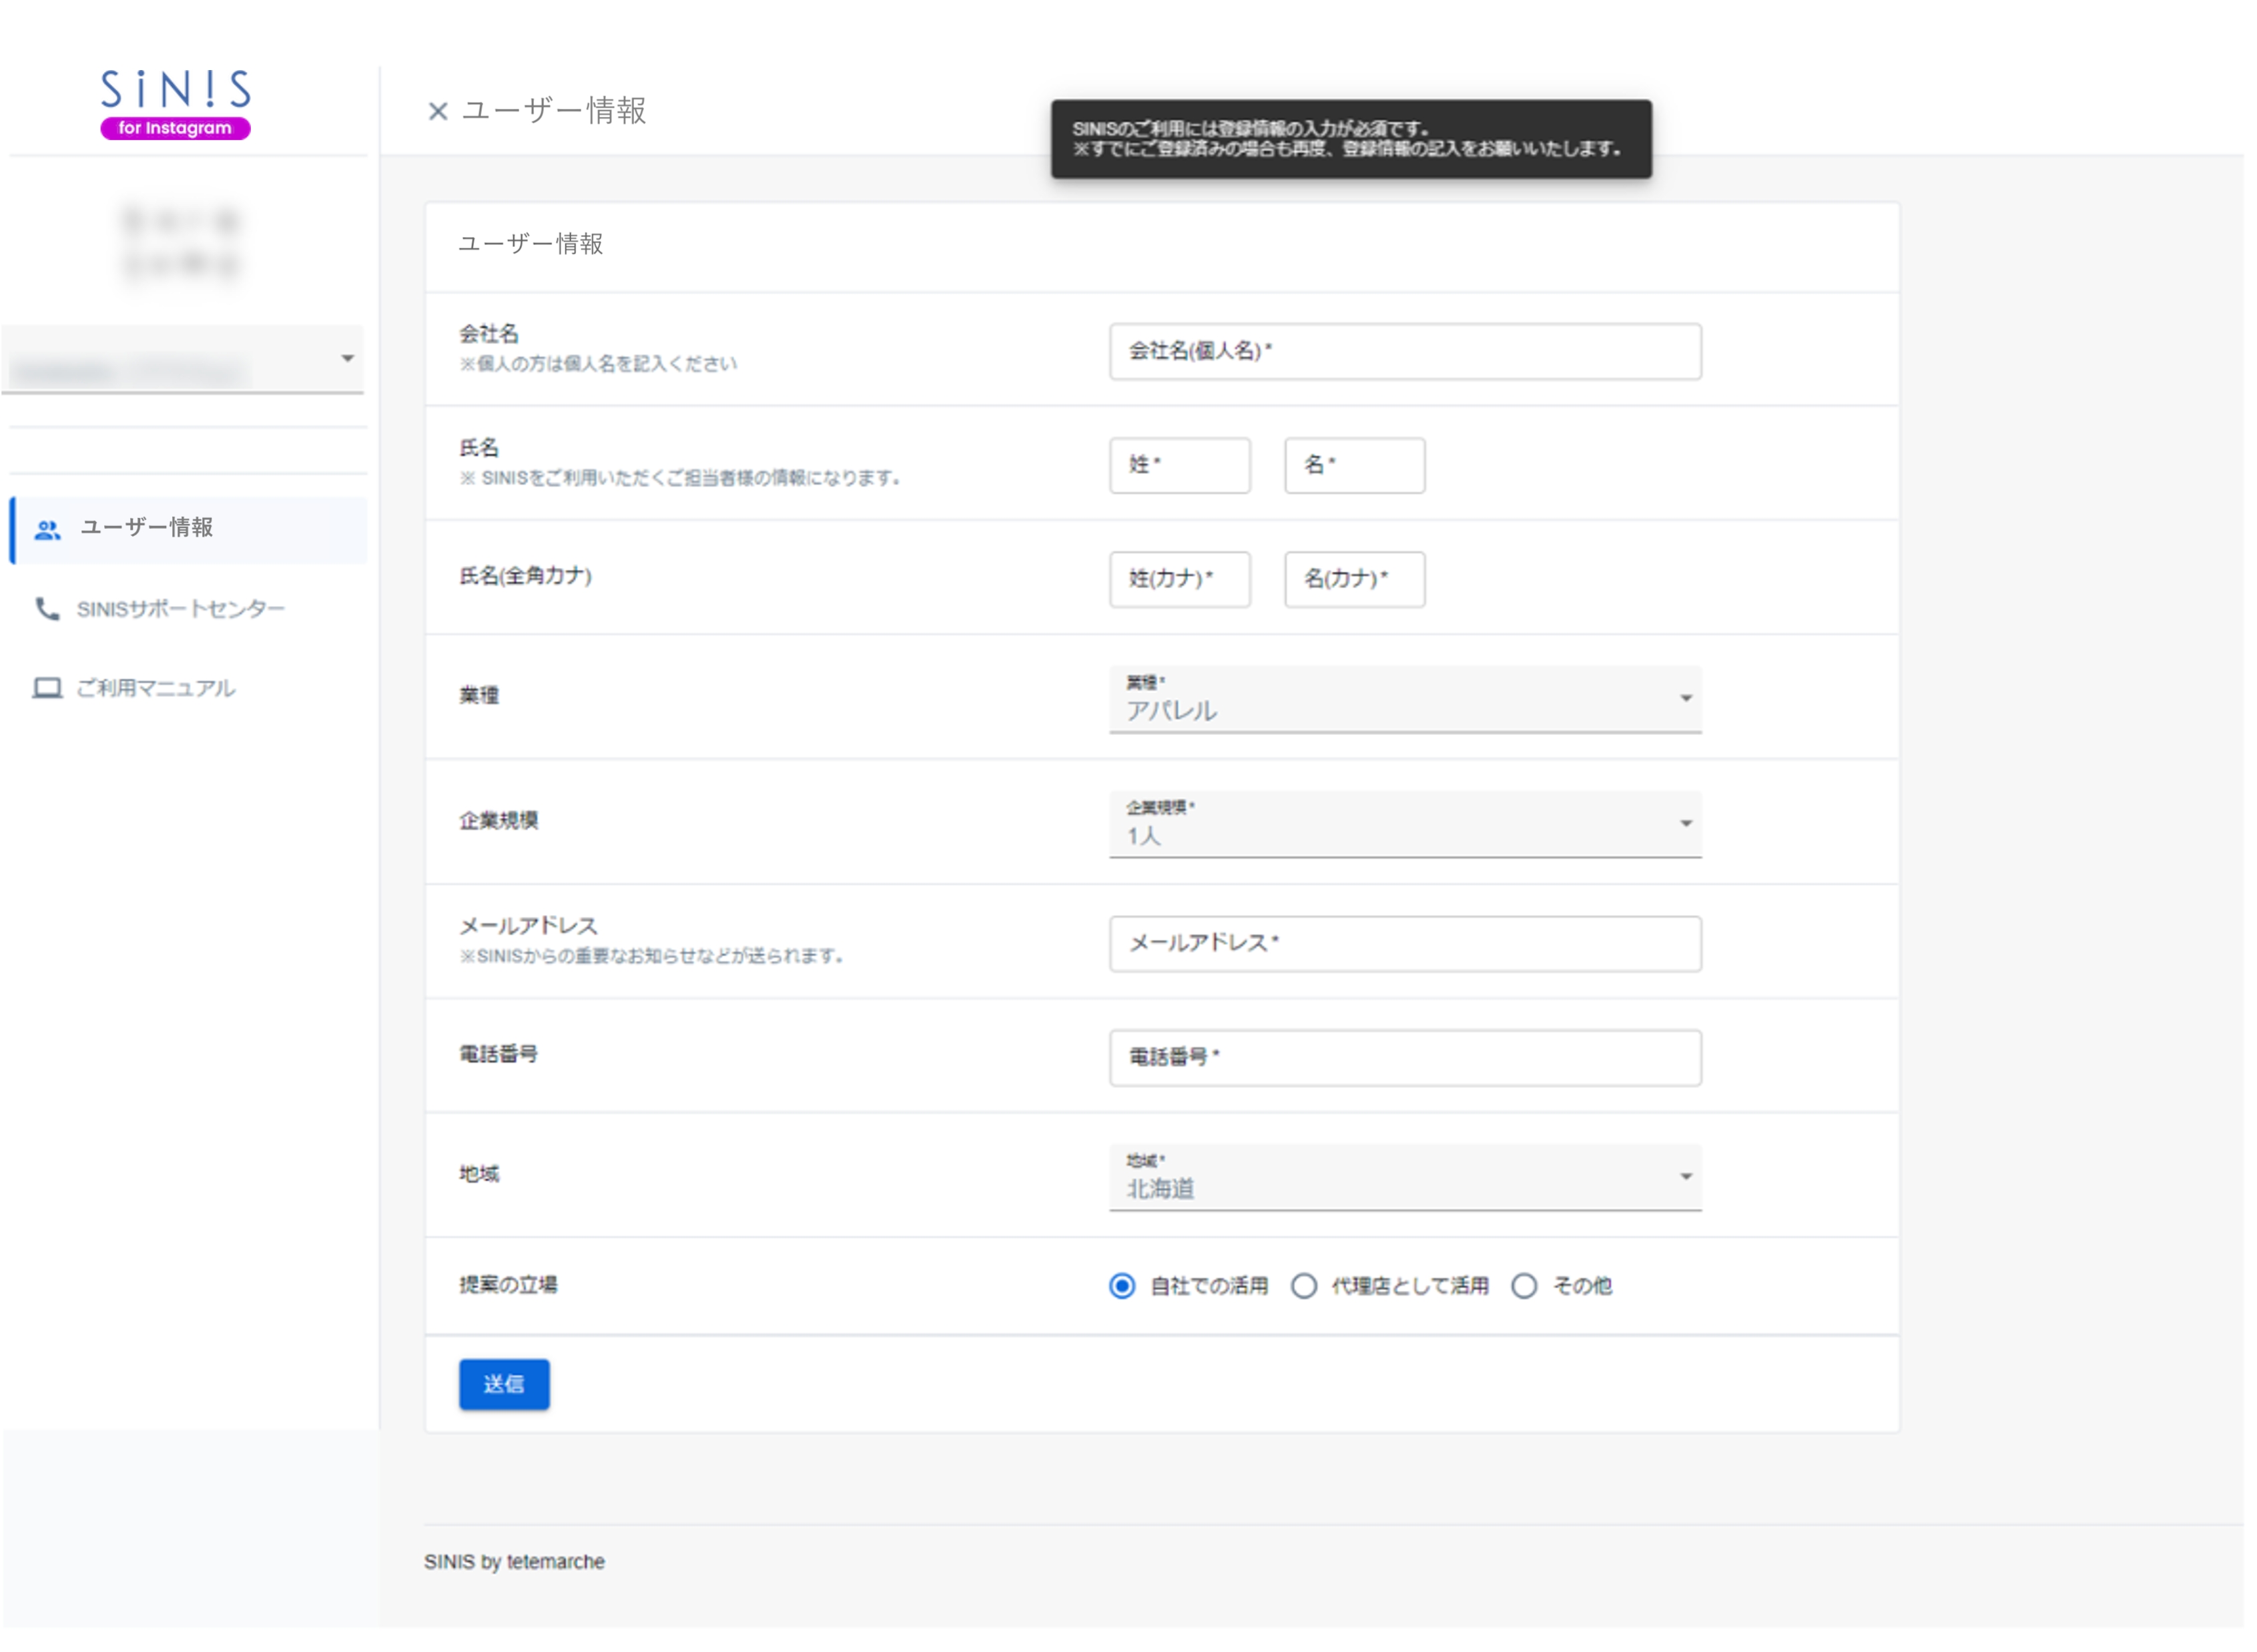Open the ご利用マニュアル sidebar item
2257x1652 pixels.
coord(152,688)
